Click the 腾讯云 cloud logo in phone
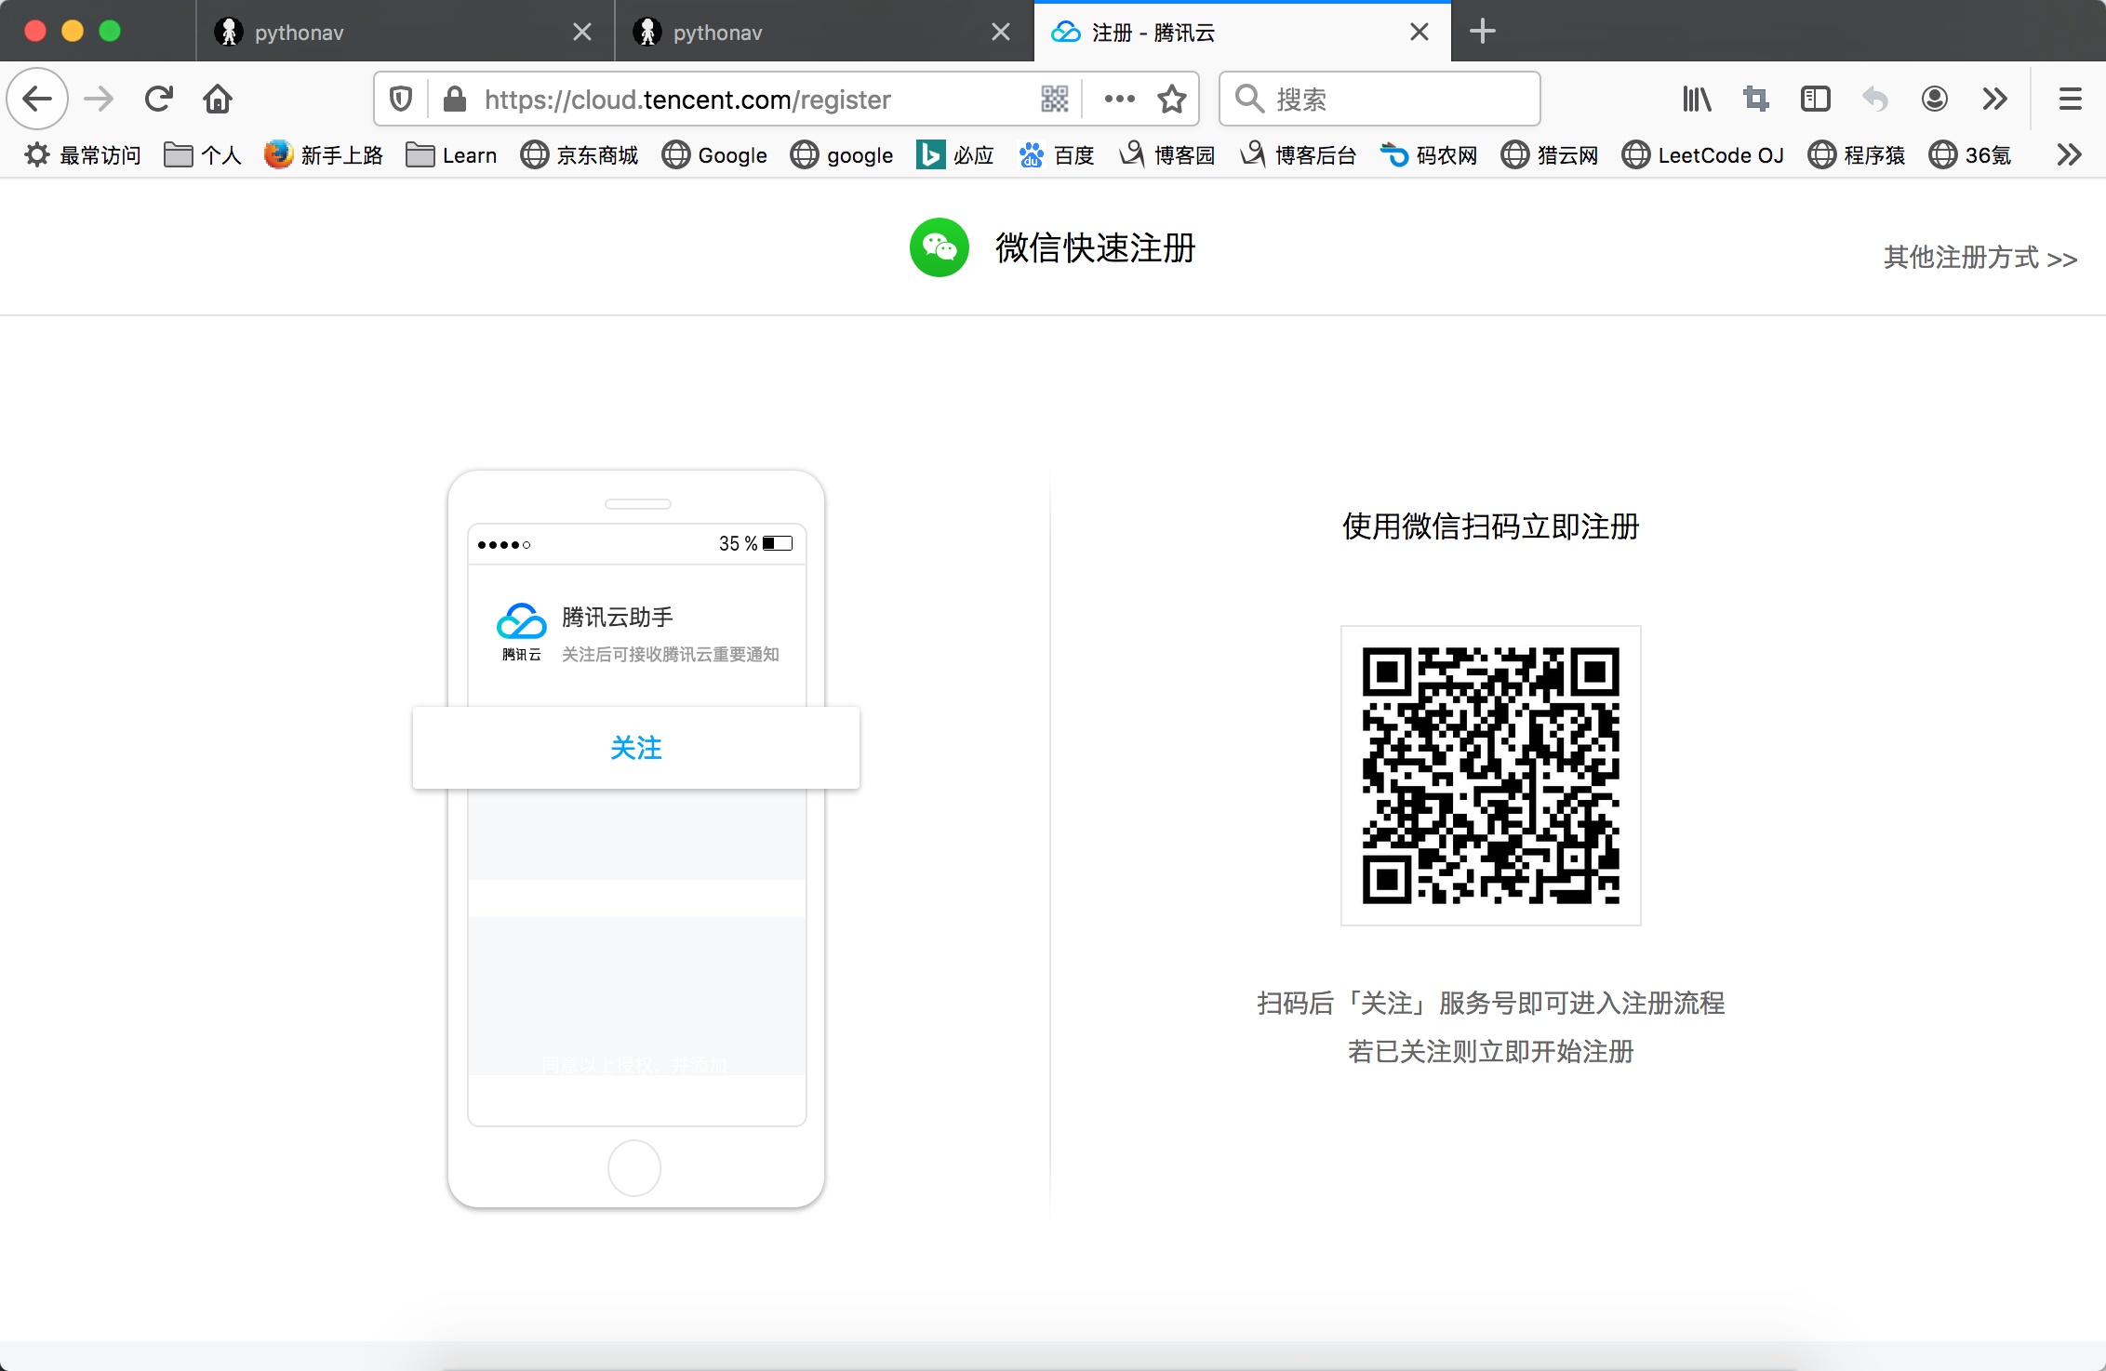 point(521,631)
